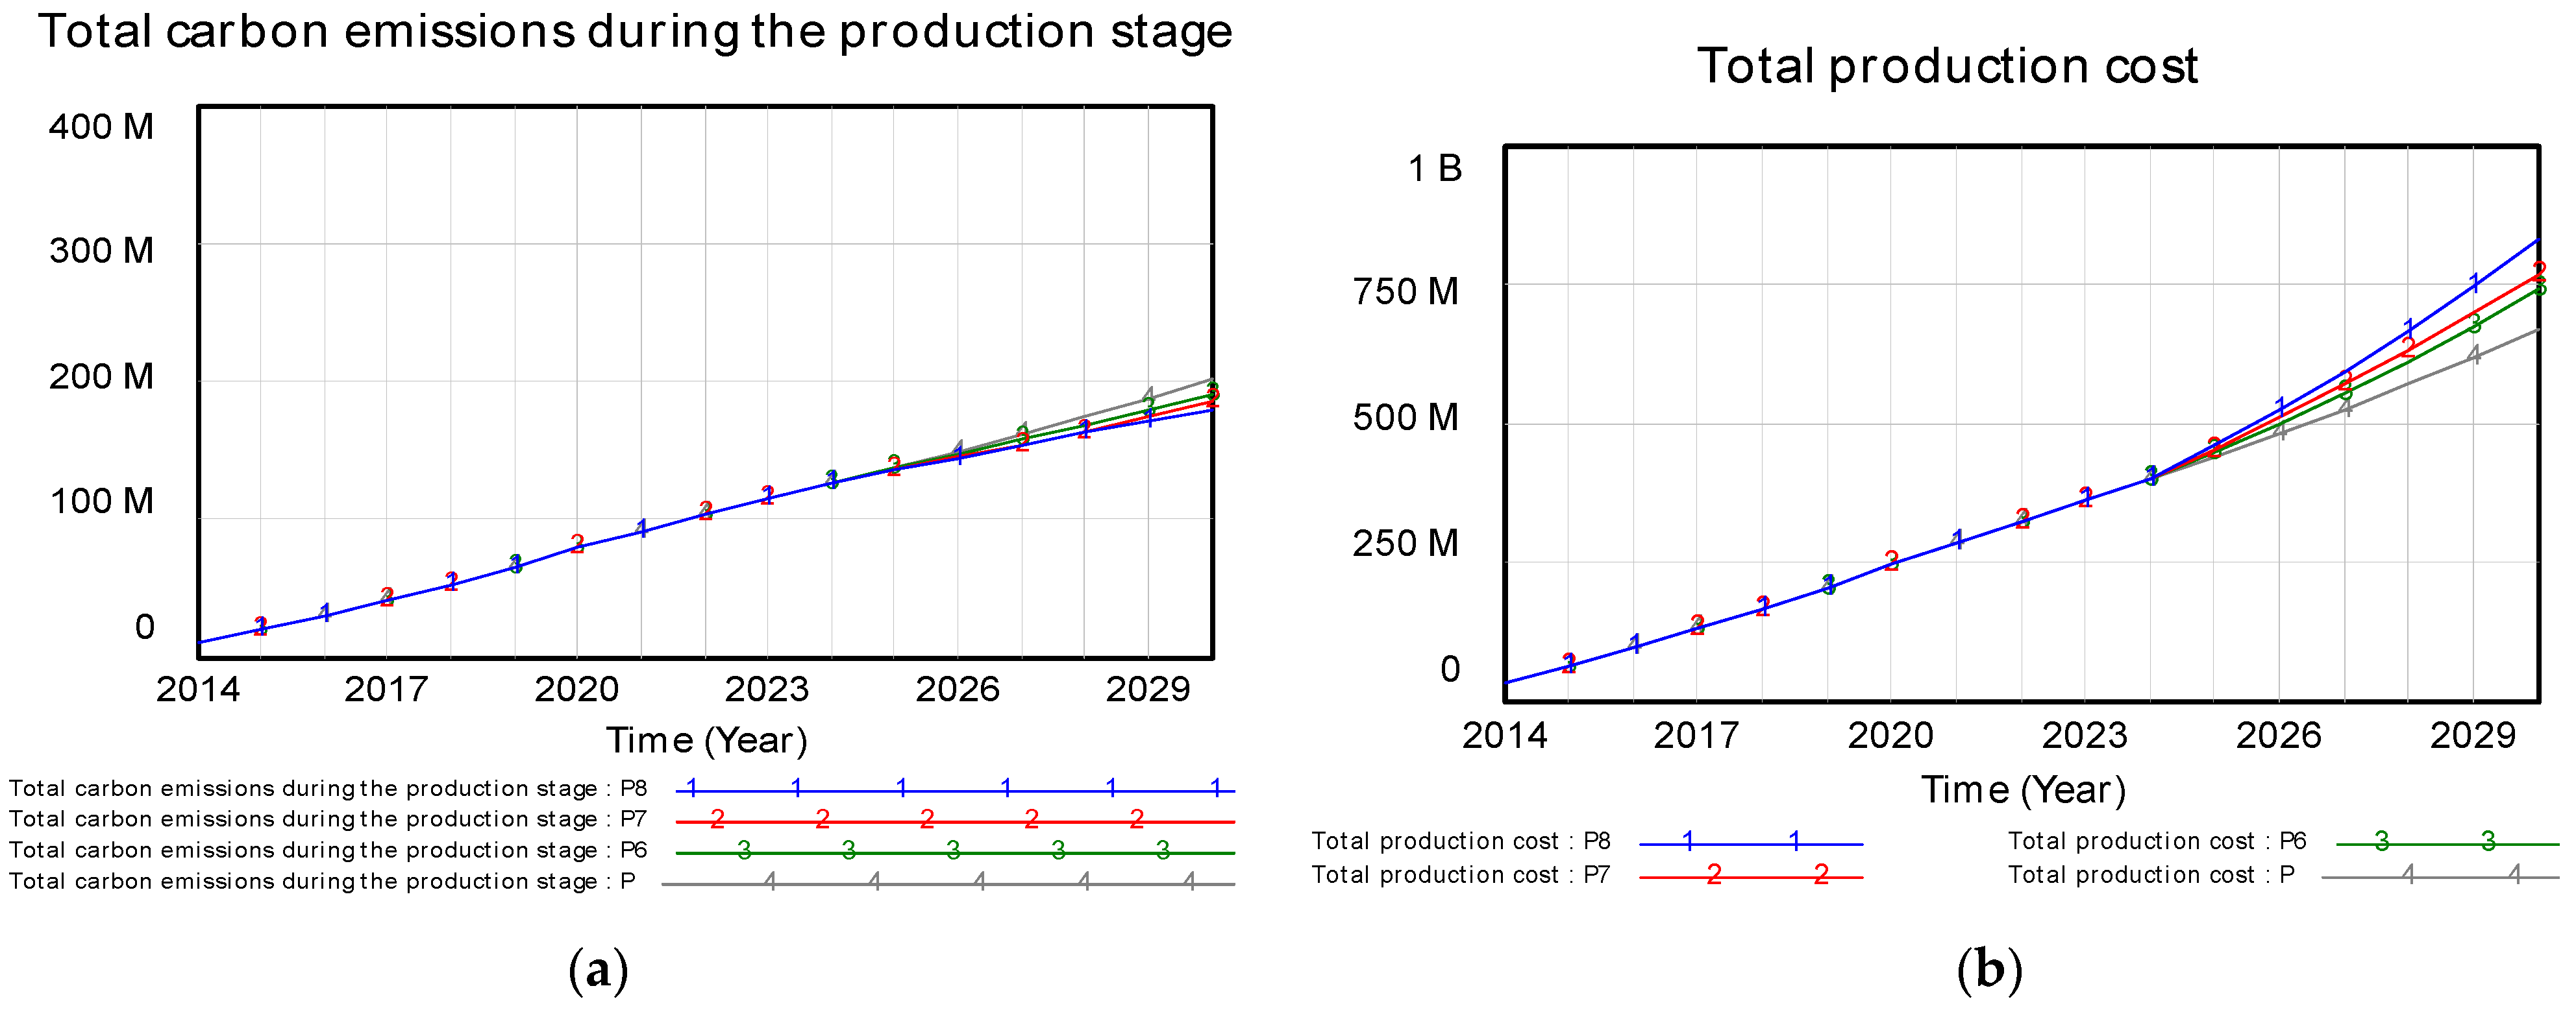Click the '2014' x-axis label of chart (b)
Viewport: 2576px width, 1010px height.
[1505, 736]
